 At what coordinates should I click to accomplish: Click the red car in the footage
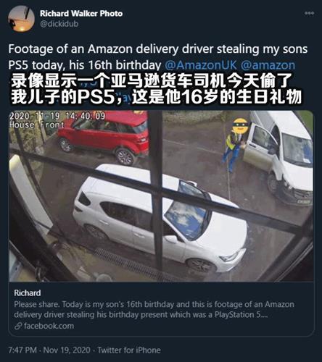click(104, 136)
